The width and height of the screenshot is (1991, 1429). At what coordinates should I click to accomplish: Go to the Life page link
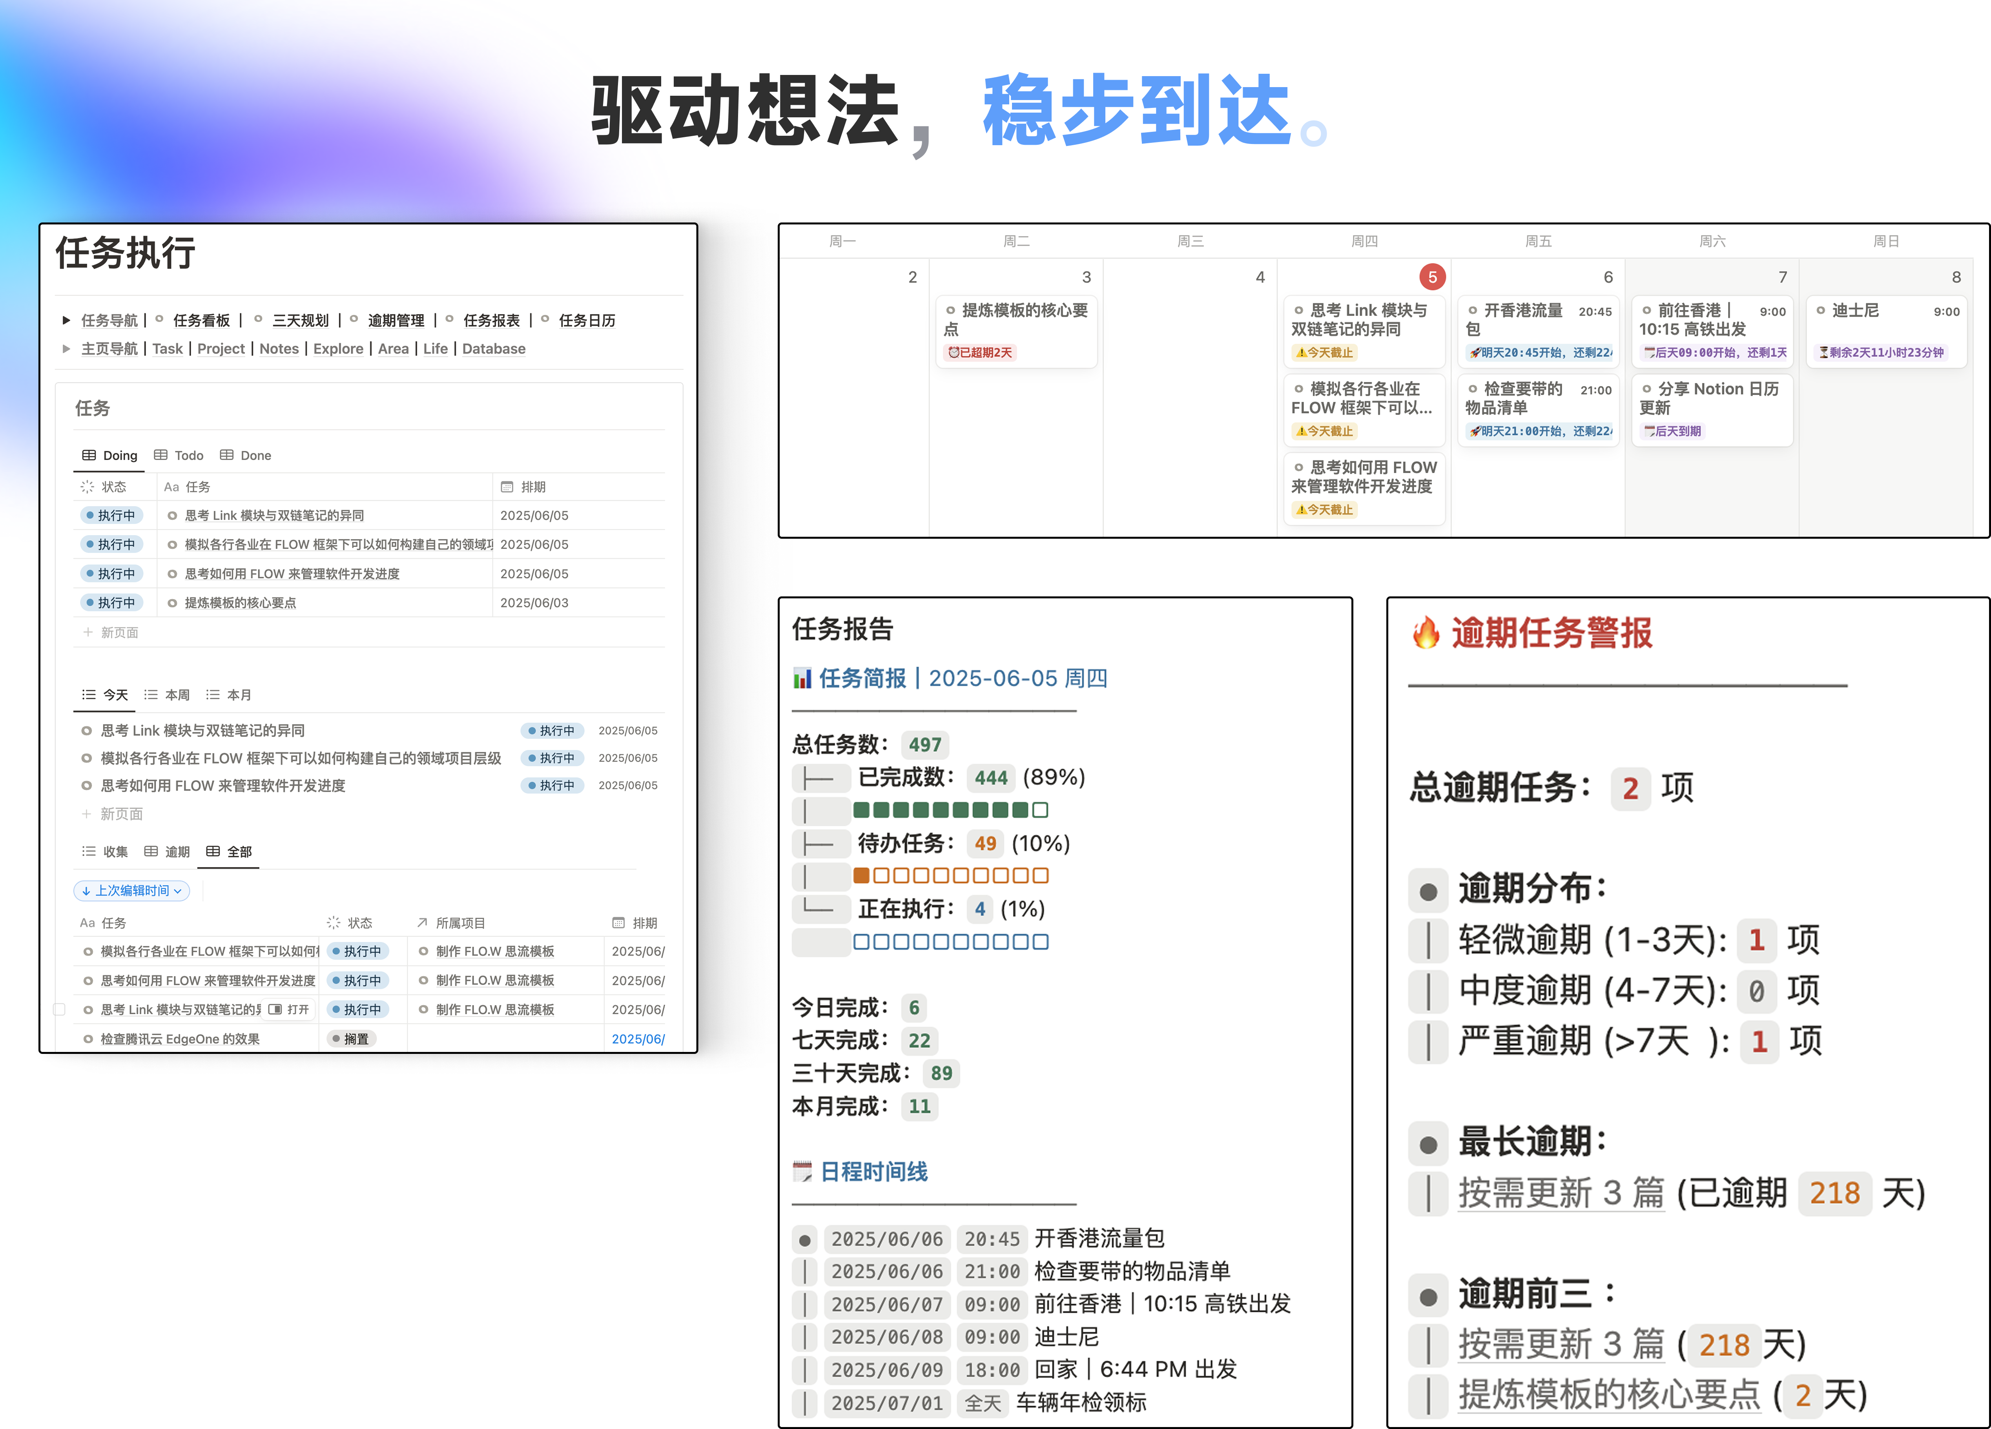[436, 348]
